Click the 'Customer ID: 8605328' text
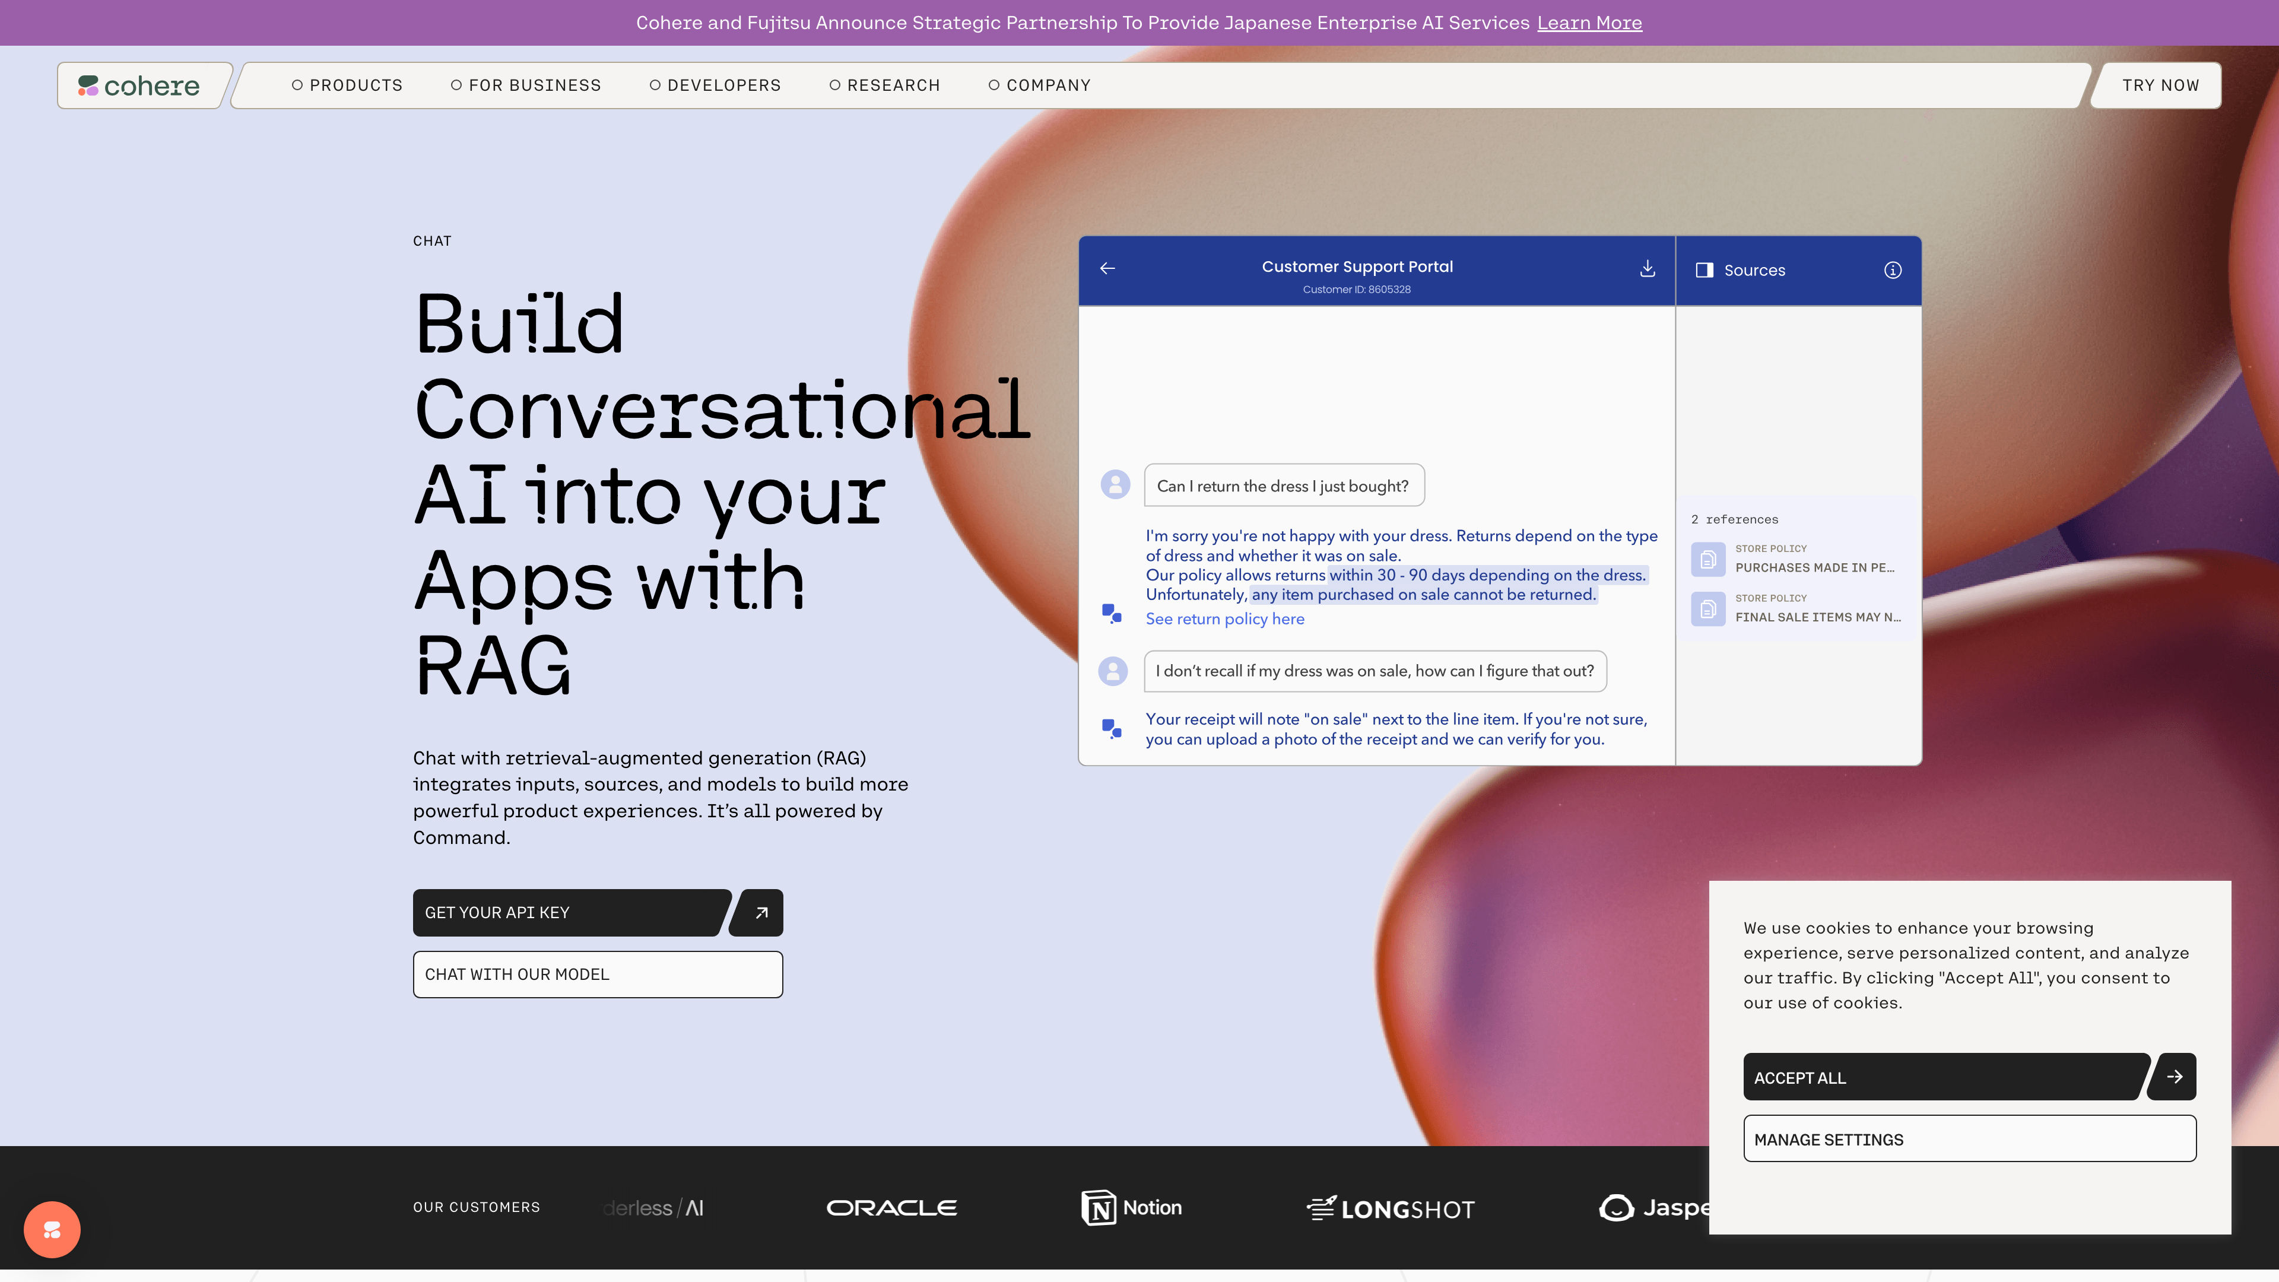The image size is (2279, 1282). 1356,289
